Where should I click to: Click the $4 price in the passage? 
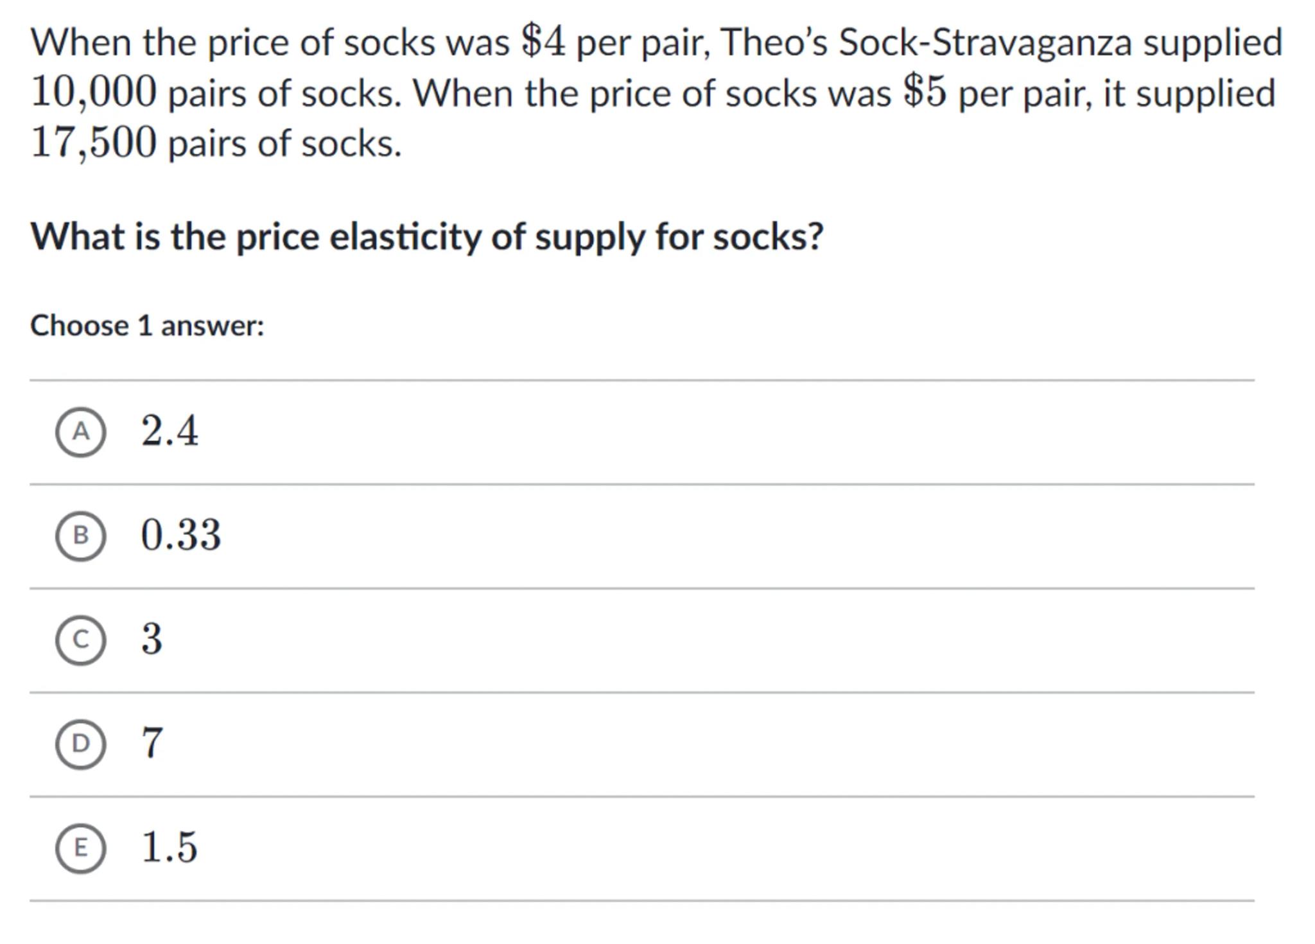(x=543, y=42)
